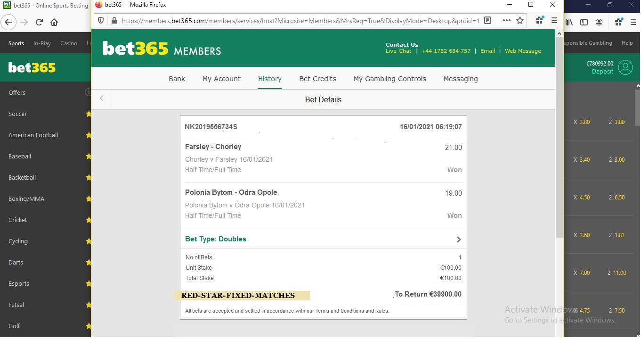
Task: Click the tracking protection shield in the popup's address bar
Action: (101, 21)
